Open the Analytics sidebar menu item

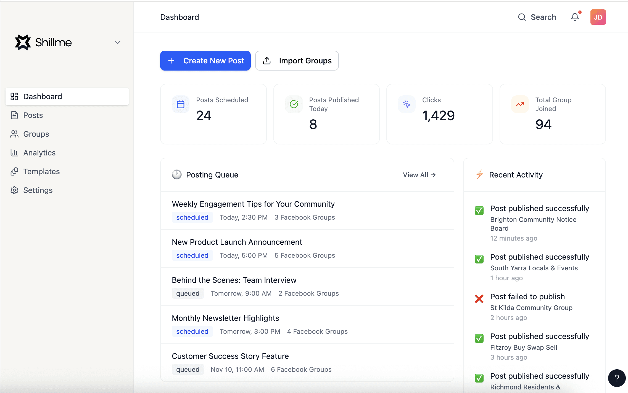click(39, 153)
